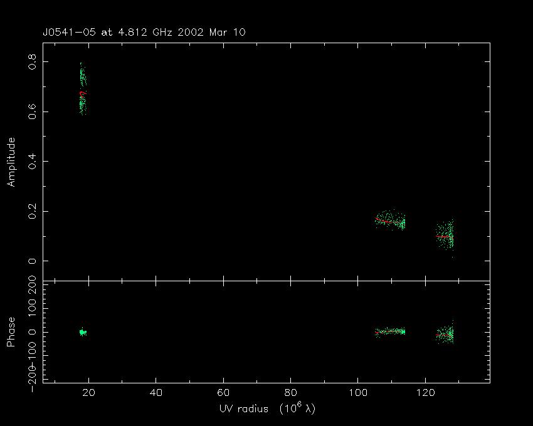Click the amplitude data cluster near UV radius 110
Viewport: 533px width, 426px height.
pyautogui.click(x=390, y=220)
